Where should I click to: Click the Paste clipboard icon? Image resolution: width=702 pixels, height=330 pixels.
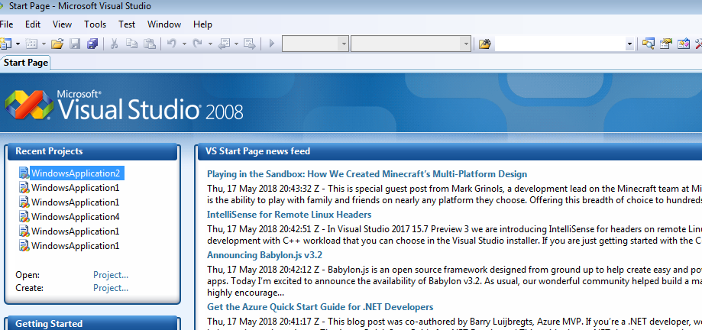pos(149,44)
